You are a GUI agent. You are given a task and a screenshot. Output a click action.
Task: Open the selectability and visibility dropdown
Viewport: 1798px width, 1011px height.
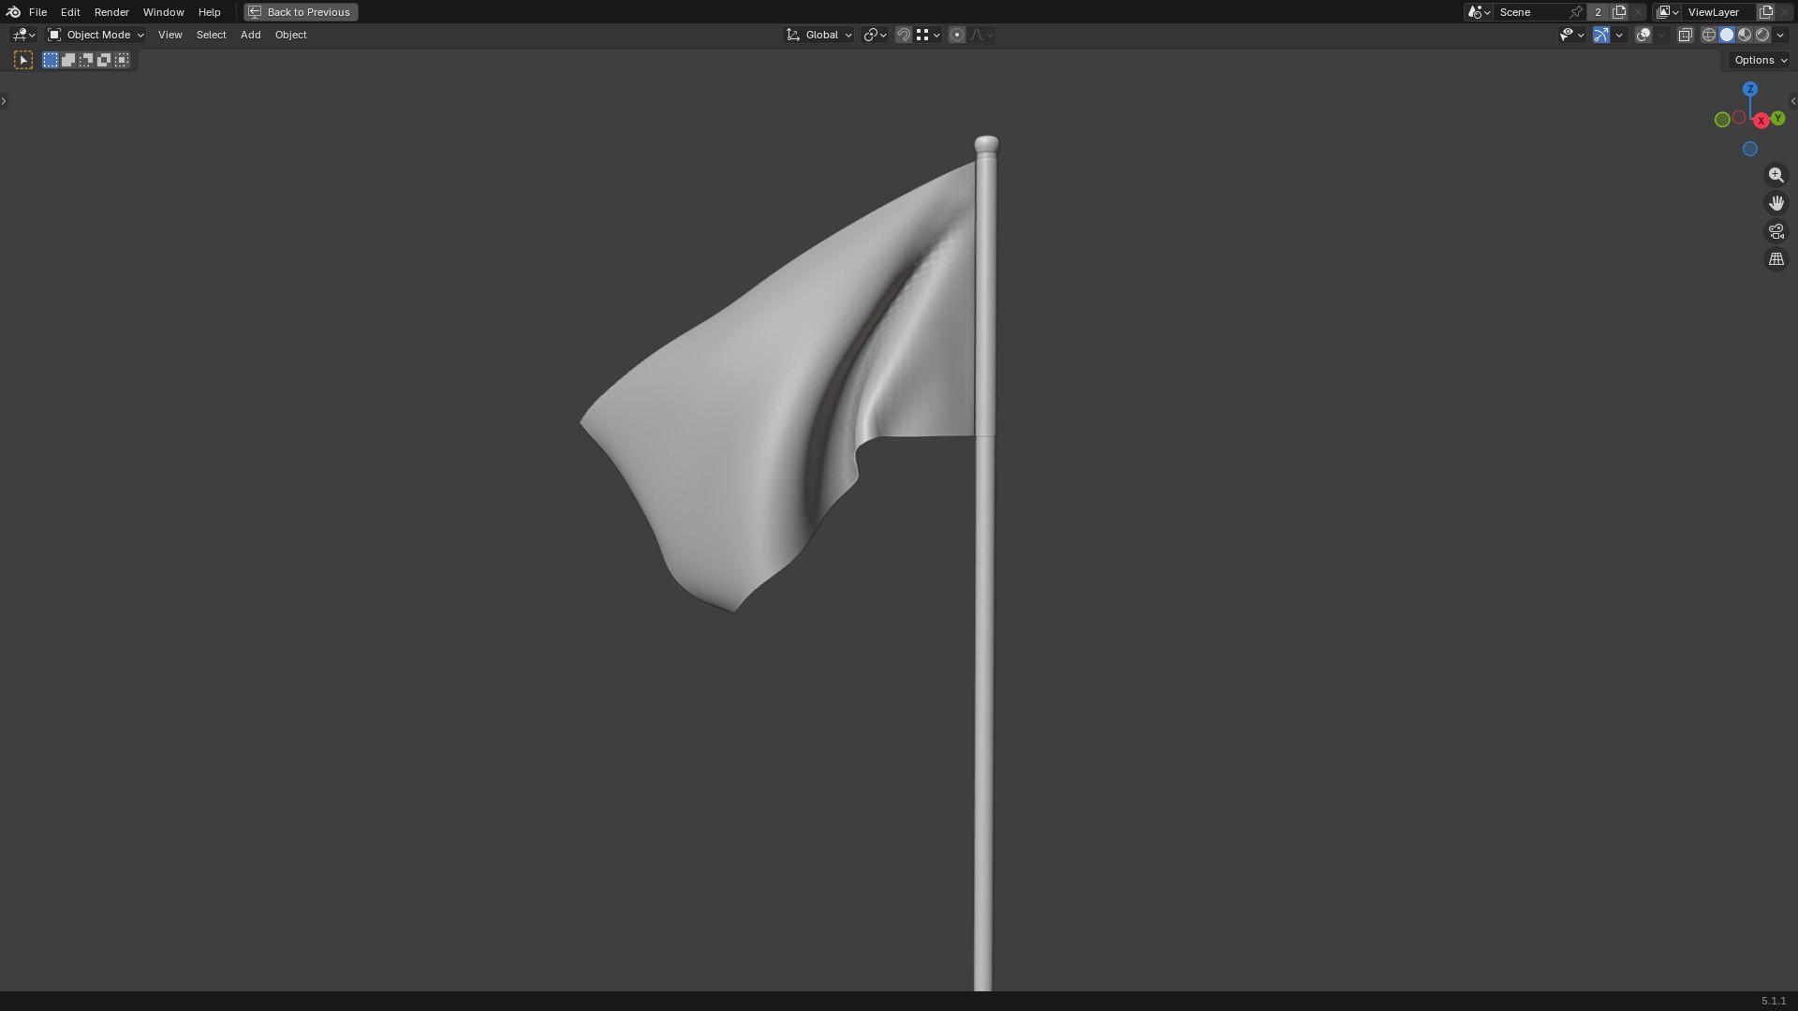pyautogui.click(x=1571, y=35)
